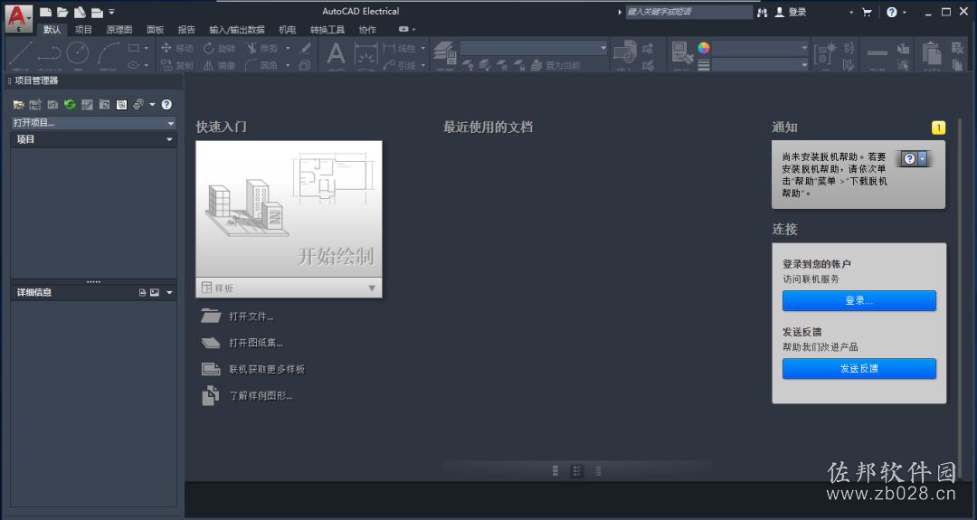Click the yellow notification count badge

pyautogui.click(x=938, y=128)
